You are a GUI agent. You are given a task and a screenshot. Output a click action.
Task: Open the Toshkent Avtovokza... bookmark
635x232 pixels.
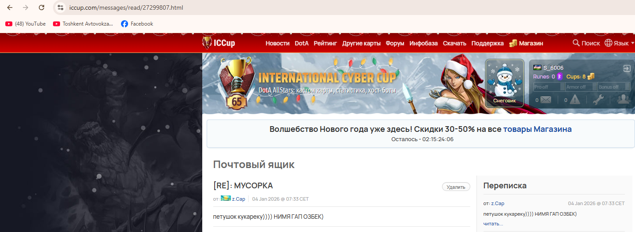click(83, 24)
